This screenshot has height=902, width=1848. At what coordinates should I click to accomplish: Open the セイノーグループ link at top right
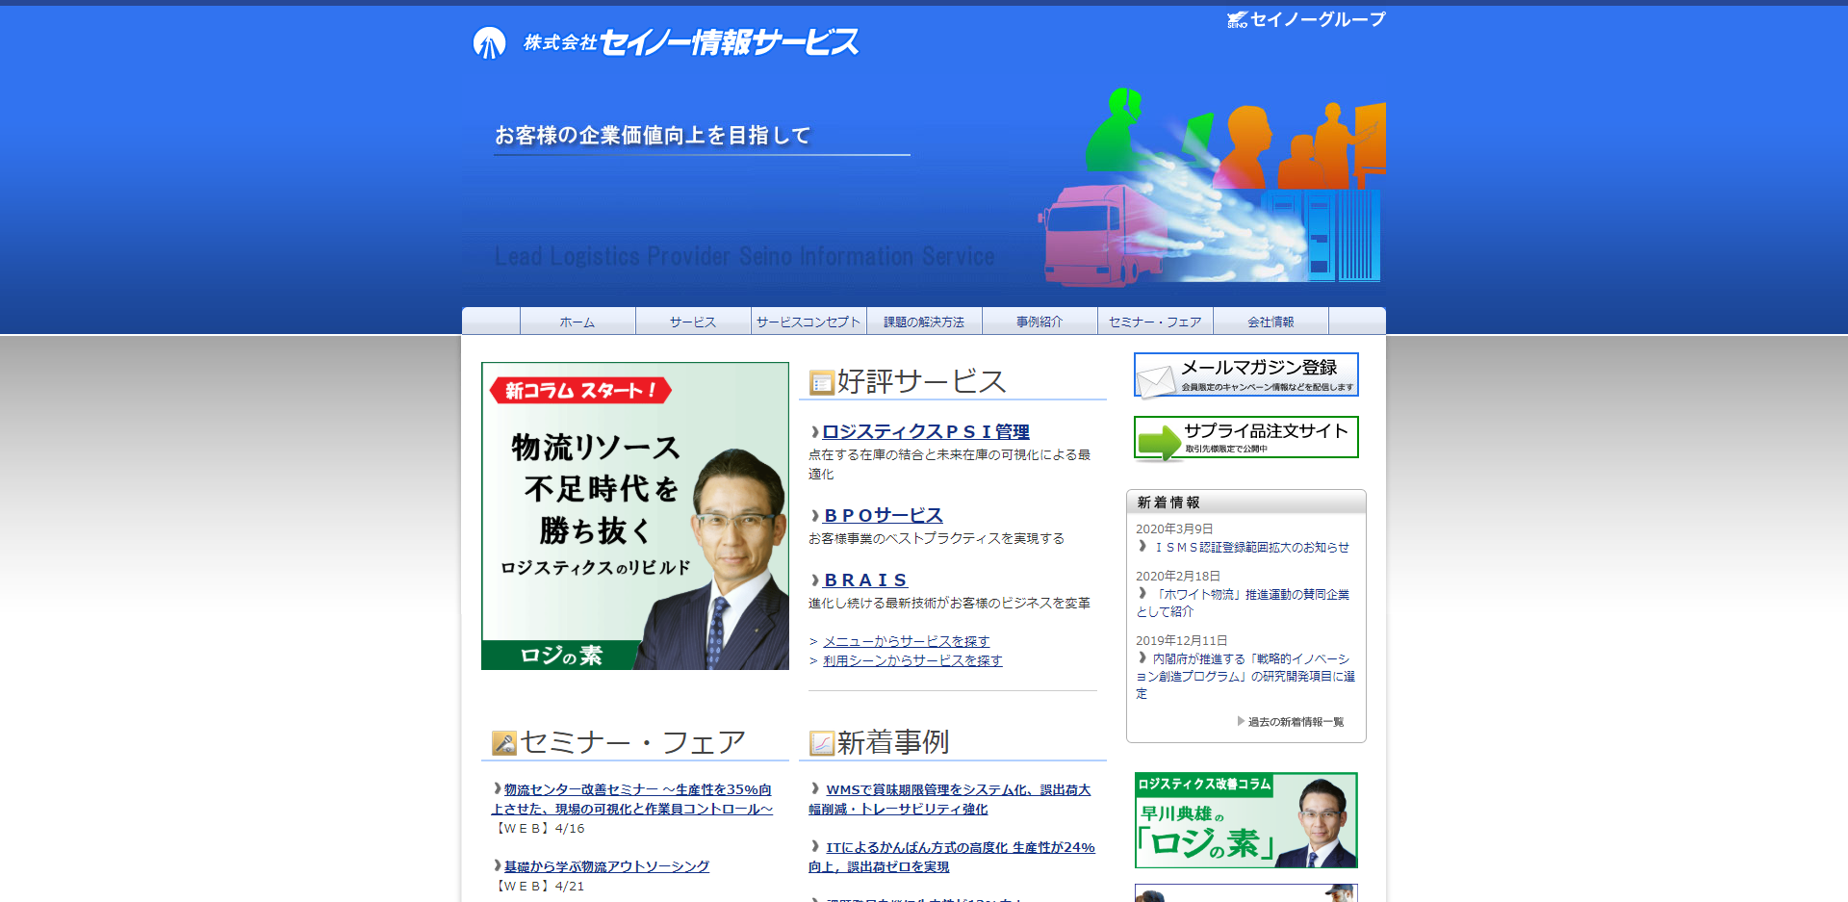coord(1306,19)
